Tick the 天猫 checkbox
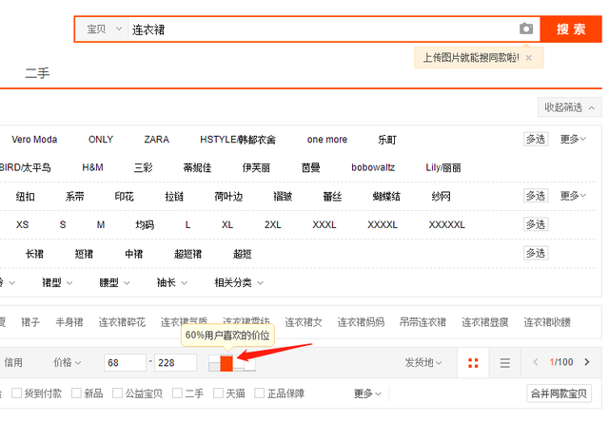 point(218,393)
